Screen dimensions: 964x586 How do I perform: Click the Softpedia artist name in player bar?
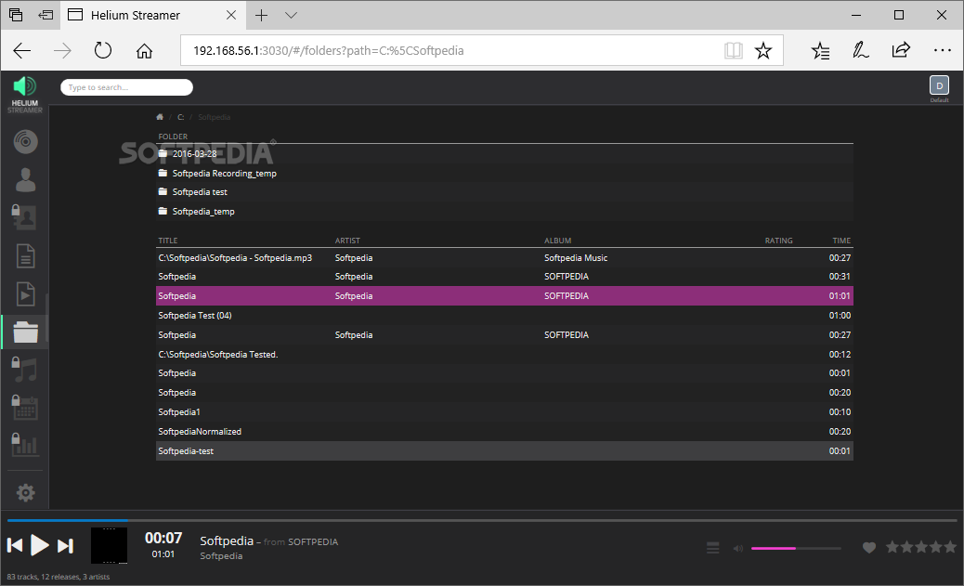pyautogui.click(x=221, y=556)
